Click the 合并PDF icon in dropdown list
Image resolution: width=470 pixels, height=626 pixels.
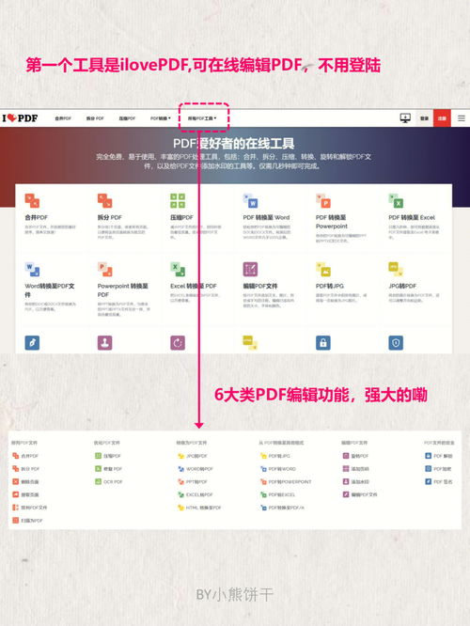(16, 456)
